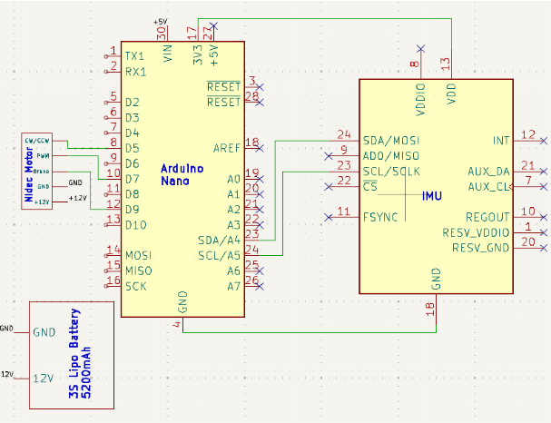The width and height of the screenshot is (551, 423).
Task: Click the SCL/A5 pin label
Action: tap(220, 256)
